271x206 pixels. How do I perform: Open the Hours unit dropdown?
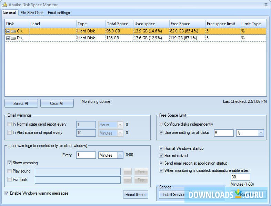tap(120, 125)
